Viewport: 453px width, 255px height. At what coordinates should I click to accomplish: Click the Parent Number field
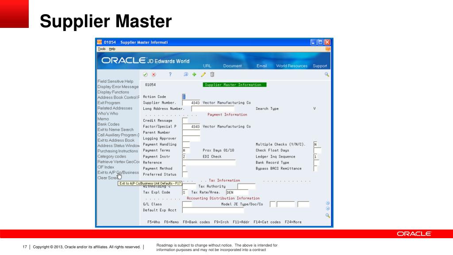(191, 132)
